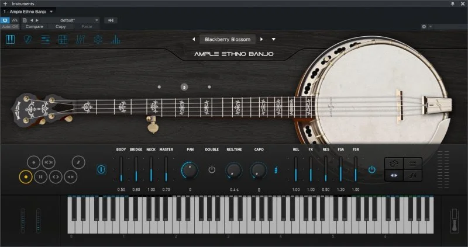Open the vertical faders FX panel icon
This screenshot has width=468, height=247.
[x=81, y=39]
